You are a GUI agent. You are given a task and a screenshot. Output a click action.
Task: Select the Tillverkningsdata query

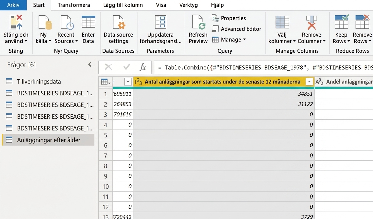point(48,82)
